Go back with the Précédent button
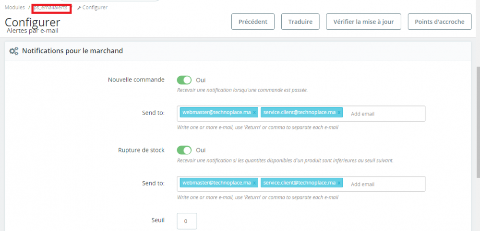 253,22
